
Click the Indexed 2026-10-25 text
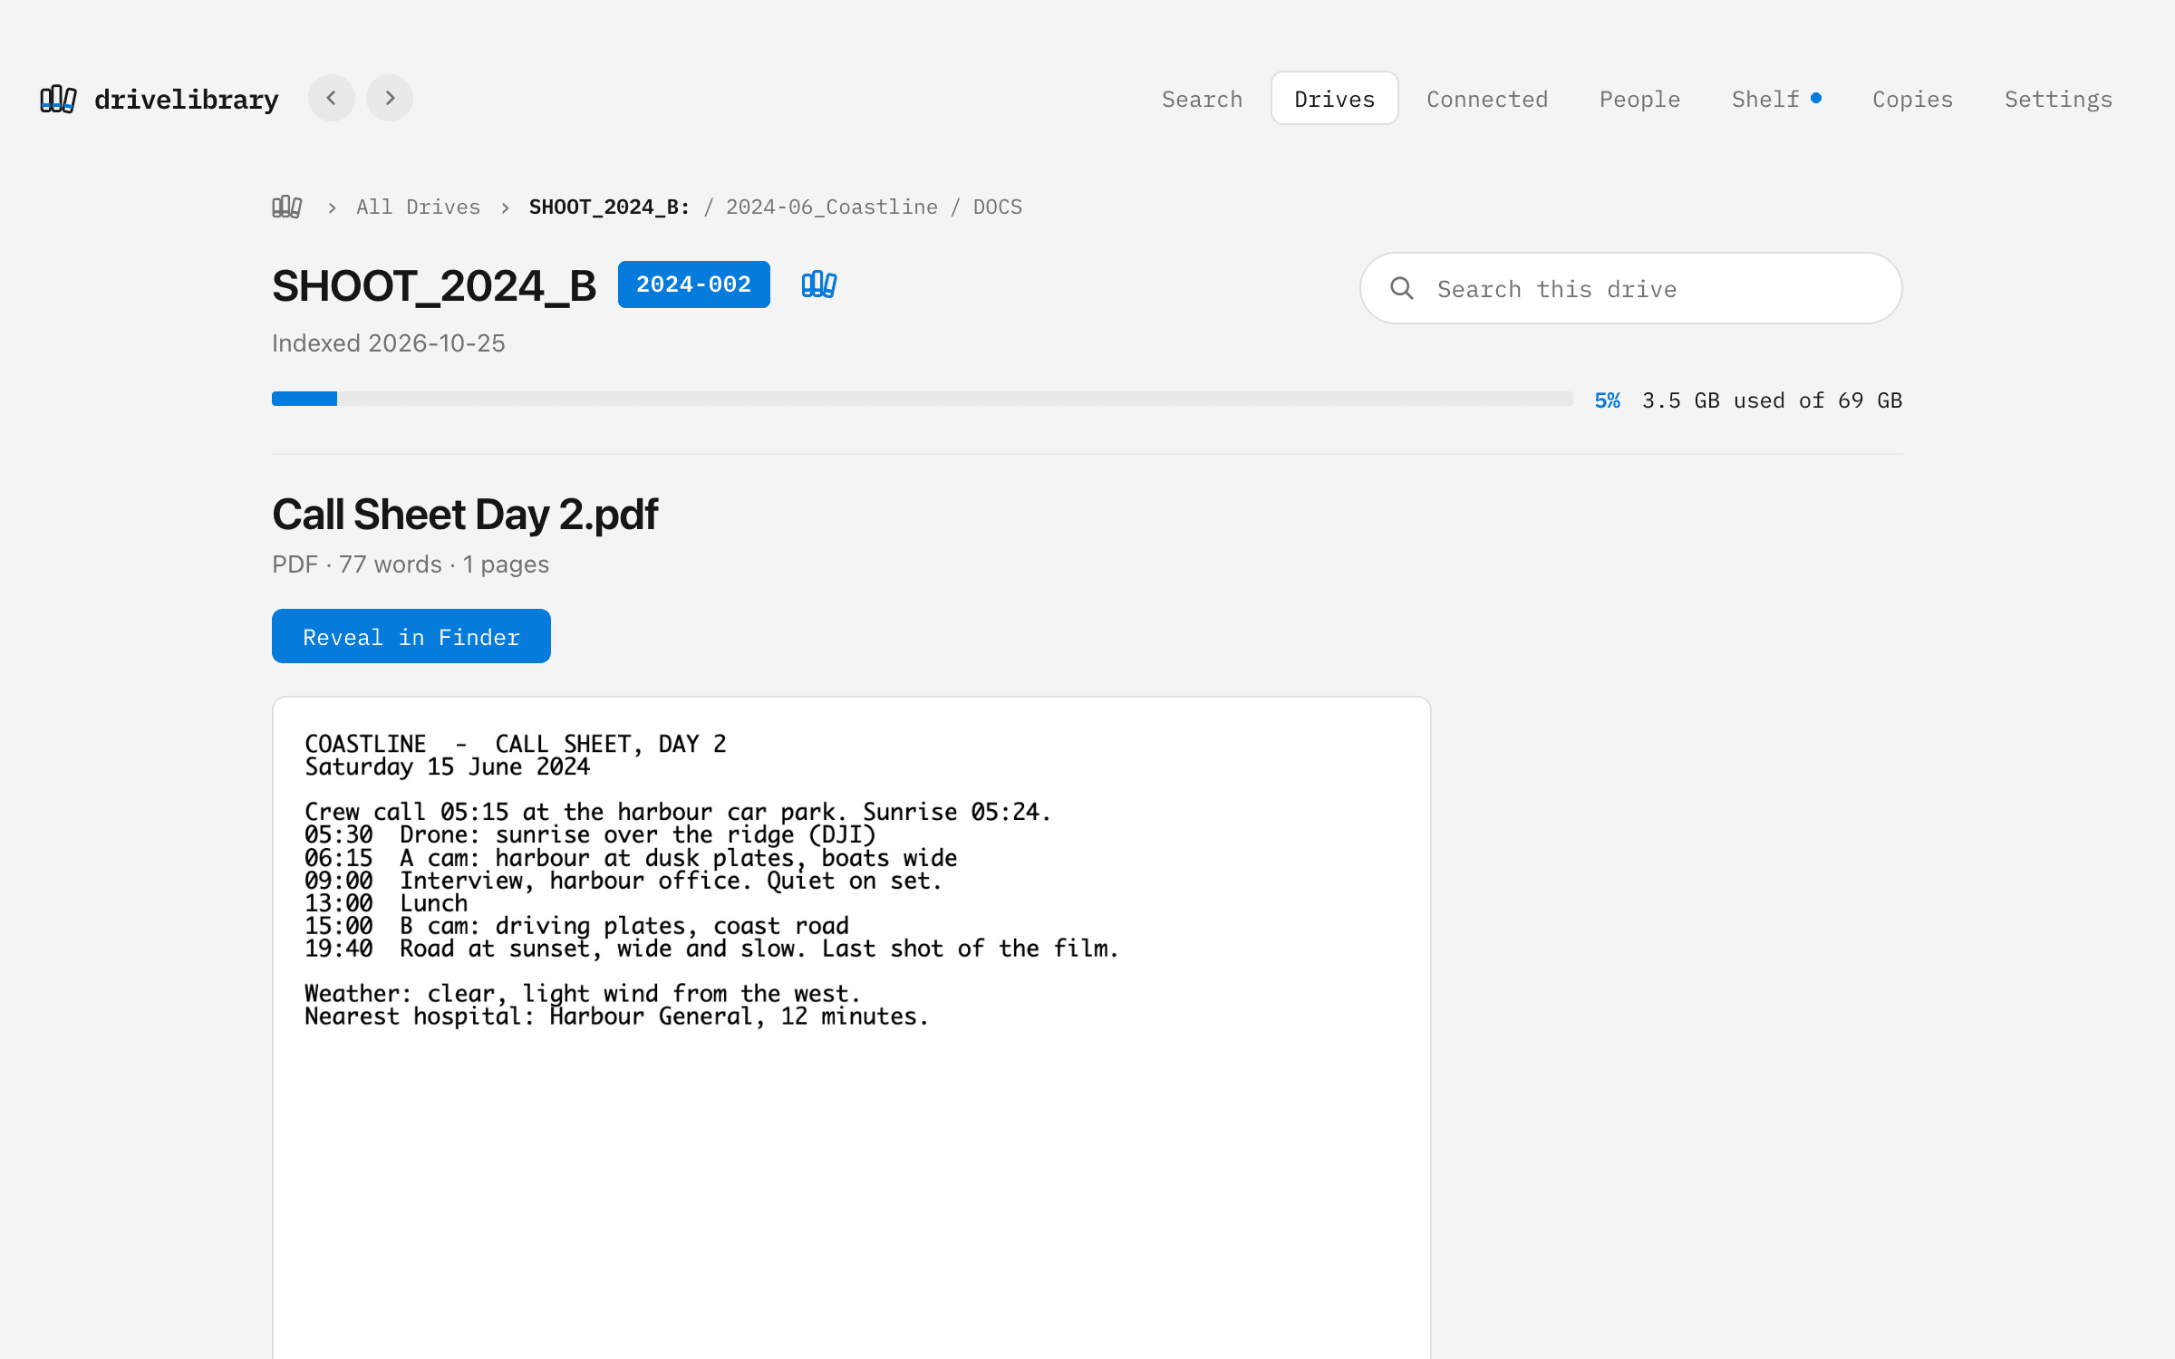coord(389,343)
